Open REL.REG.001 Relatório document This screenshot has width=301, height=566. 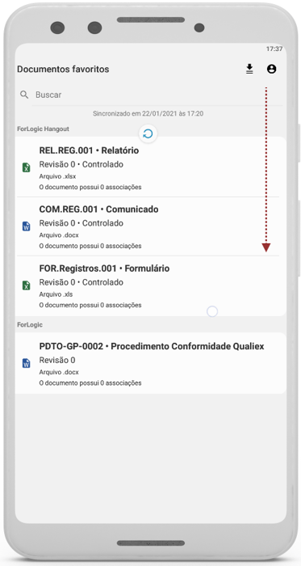coord(150,167)
